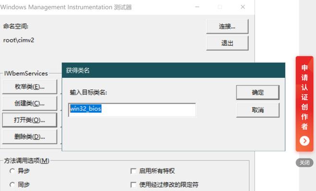Click the 方法调用选项(M) group label
The image size is (316, 191).
pyautogui.click(x=26, y=160)
